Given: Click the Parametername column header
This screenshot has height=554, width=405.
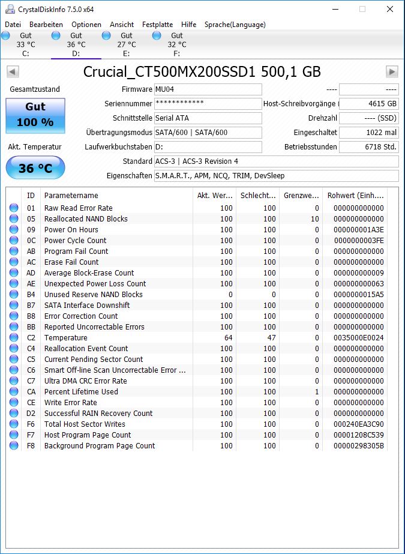Looking at the screenshot, I should [116, 196].
